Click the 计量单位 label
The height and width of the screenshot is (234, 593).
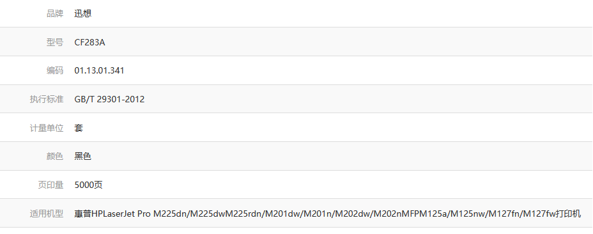(x=47, y=128)
